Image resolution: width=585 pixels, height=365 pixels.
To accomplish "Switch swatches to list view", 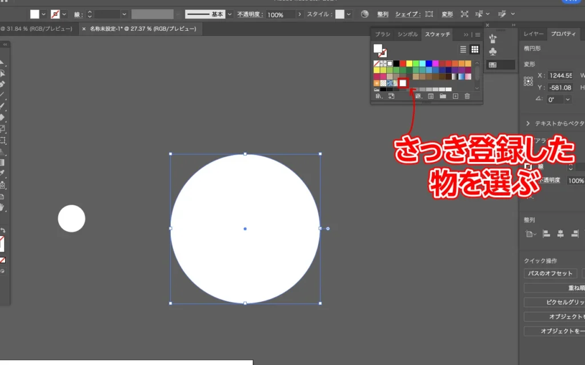I will (463, 50).
